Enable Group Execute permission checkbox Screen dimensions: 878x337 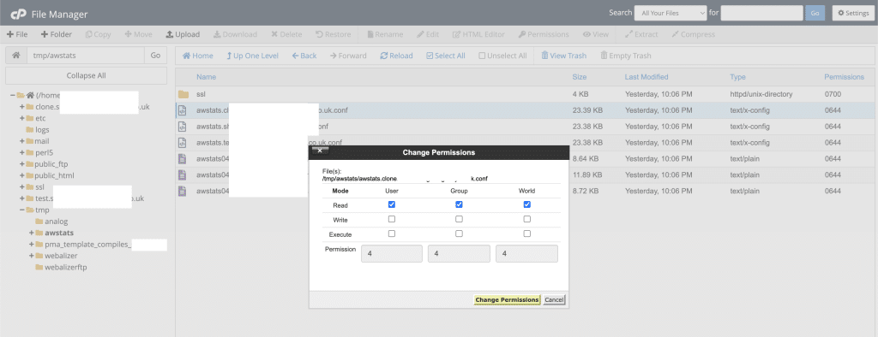tap(460, 234)
